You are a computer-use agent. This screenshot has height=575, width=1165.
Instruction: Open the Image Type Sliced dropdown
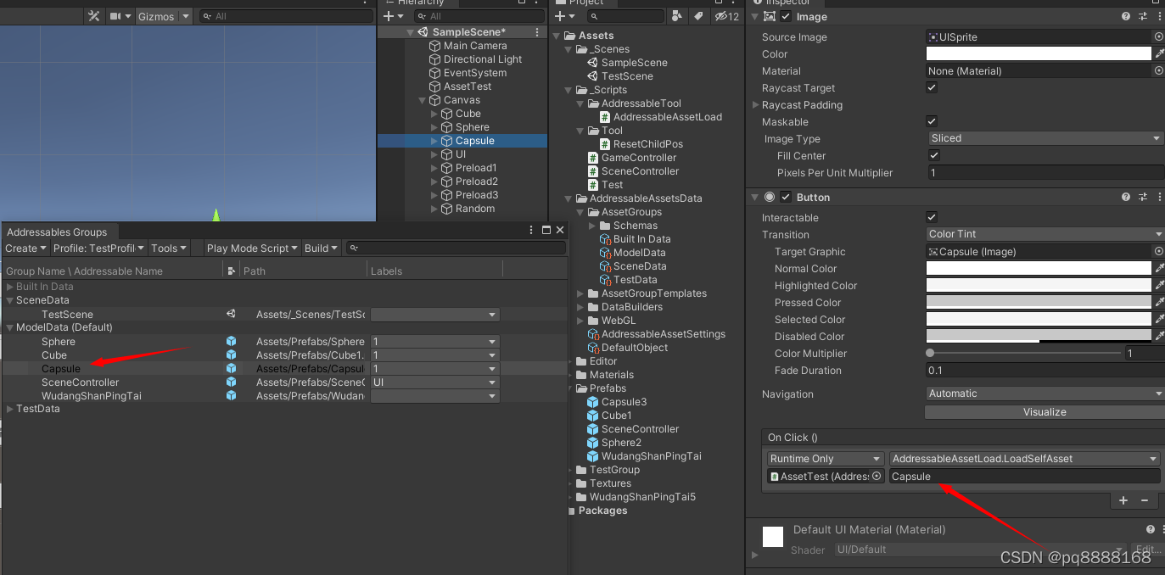click(1045, 138)
